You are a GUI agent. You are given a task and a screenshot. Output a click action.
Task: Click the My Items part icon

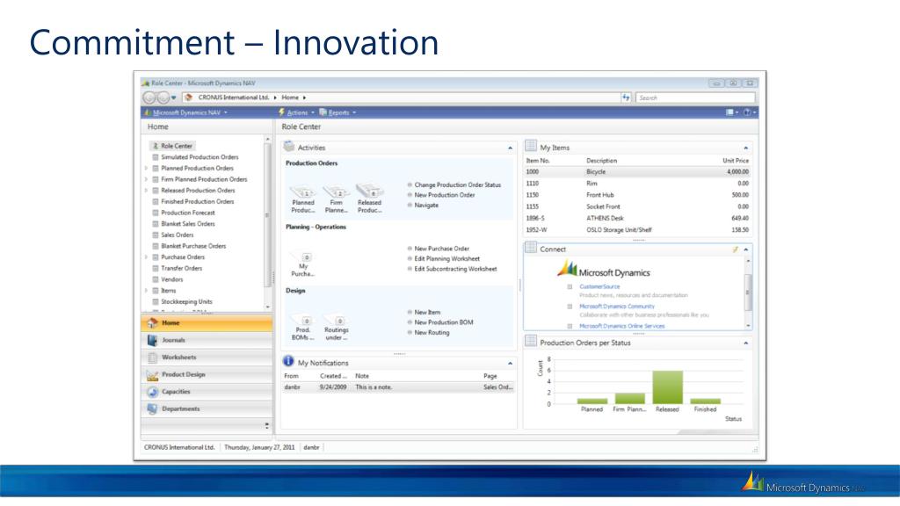point(531,147)
